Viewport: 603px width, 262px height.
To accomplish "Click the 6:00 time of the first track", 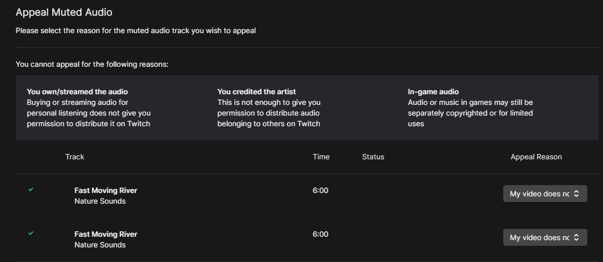I will click(321, 190).
